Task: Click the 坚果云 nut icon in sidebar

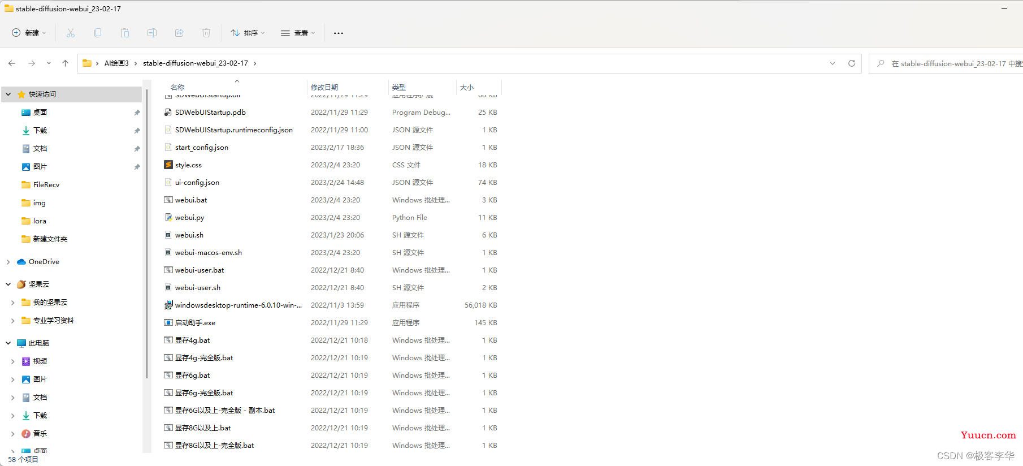Action: click(x=21, y=284)
